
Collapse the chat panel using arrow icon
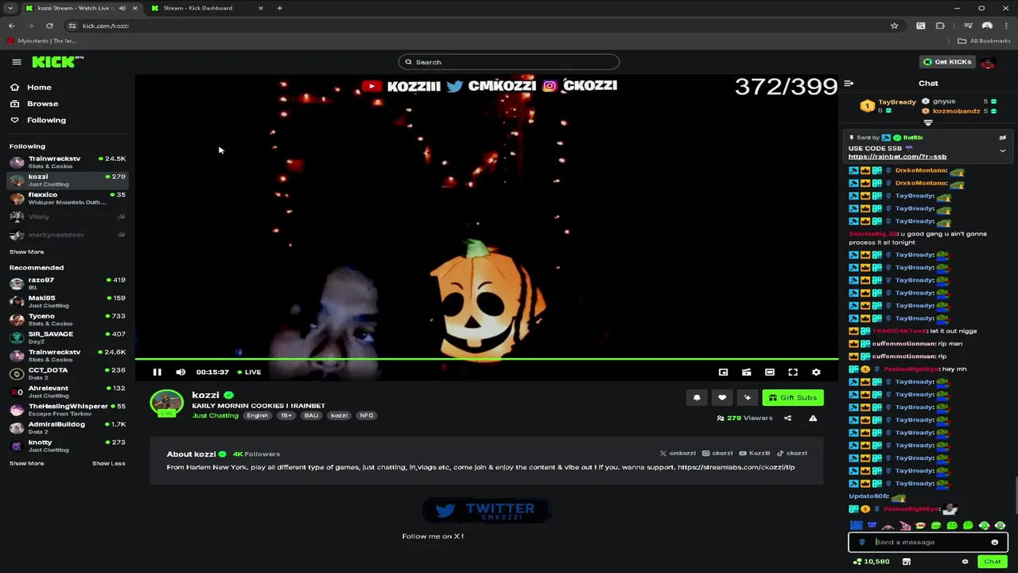click(x=849, y=83)
